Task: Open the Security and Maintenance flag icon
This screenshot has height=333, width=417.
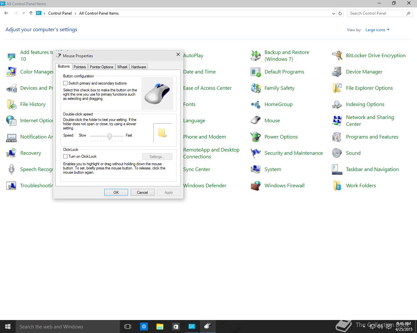Action: click(256, 153)
